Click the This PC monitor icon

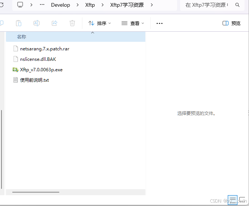pyautogui.click(x=20, y=5)
